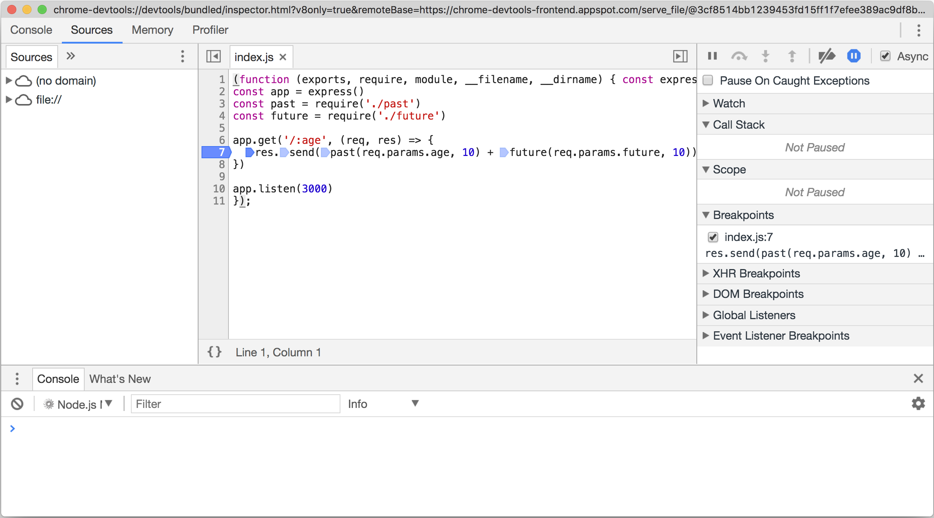Open the Node.js context dropdown
This screenshot has height=518, width=934.
79,404
